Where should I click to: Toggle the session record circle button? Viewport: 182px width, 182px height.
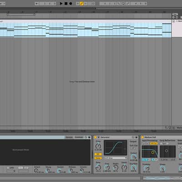pyautogui.click(x=93, y=4)
